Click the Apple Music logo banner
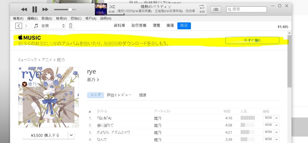This screenshot has height=143, width=308. [30, 38]
